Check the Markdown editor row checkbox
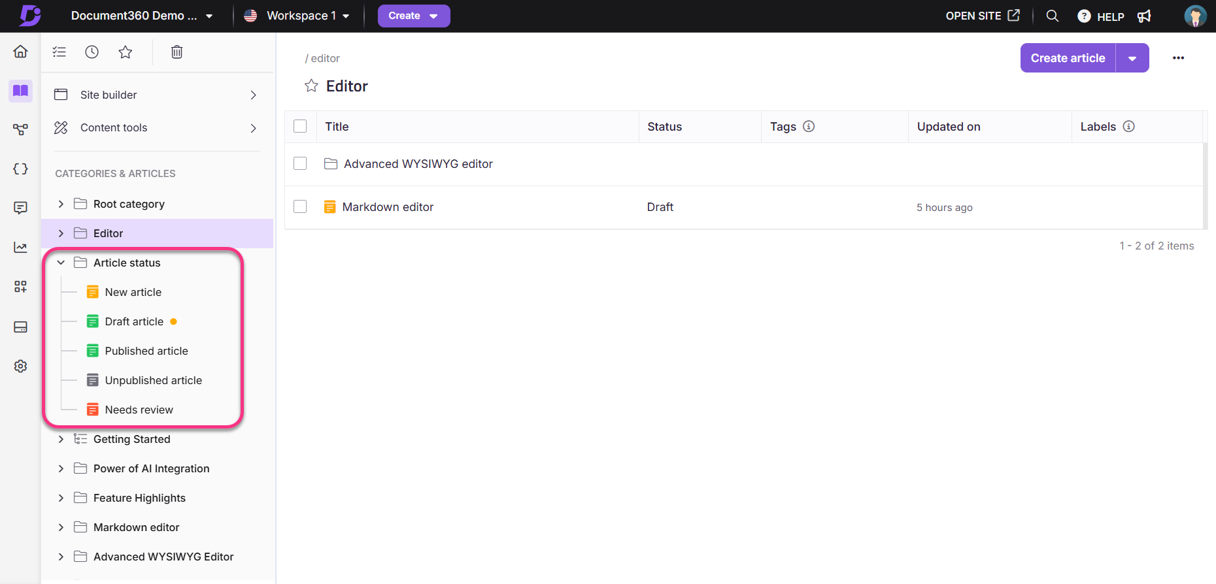The width and height of the screenshot is (1216, 584). click(x=300, y=206)
